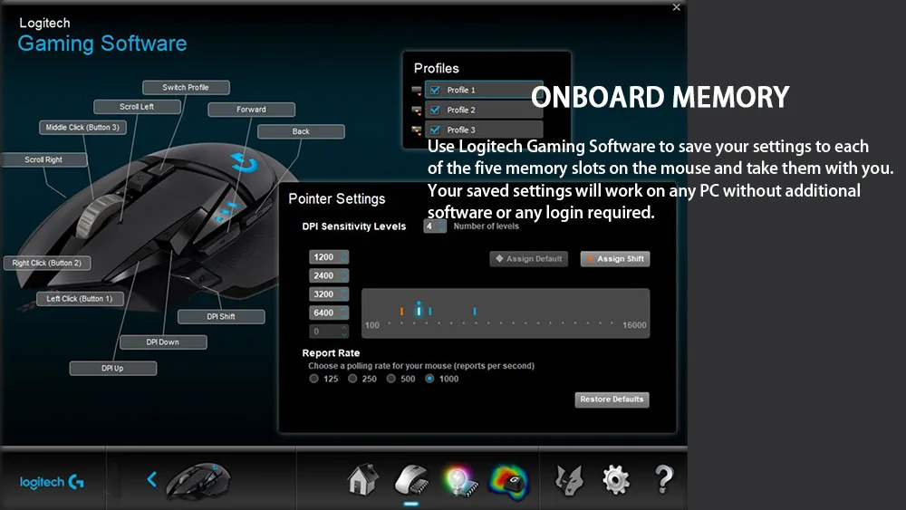This screenshot has height=510, width=906.
Task: Open the lighting settings bulb icon
Action: click(460, 481)
